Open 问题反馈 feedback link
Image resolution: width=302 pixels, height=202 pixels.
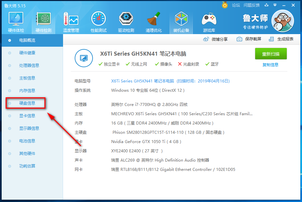tap(252, 5)
